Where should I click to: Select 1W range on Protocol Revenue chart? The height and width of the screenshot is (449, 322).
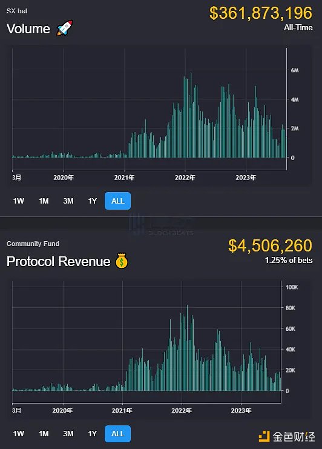click(x=19, y=434)
